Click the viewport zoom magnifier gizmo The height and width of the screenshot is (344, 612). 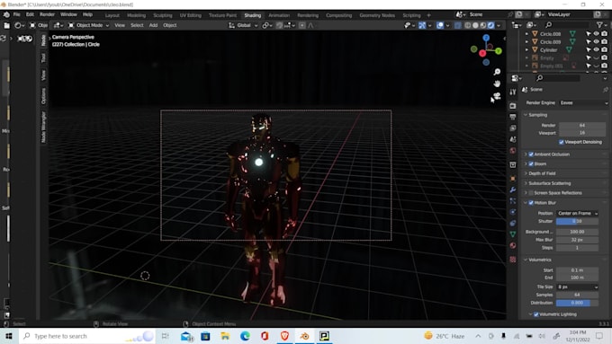pyautogui.click(x=497, y=72)
